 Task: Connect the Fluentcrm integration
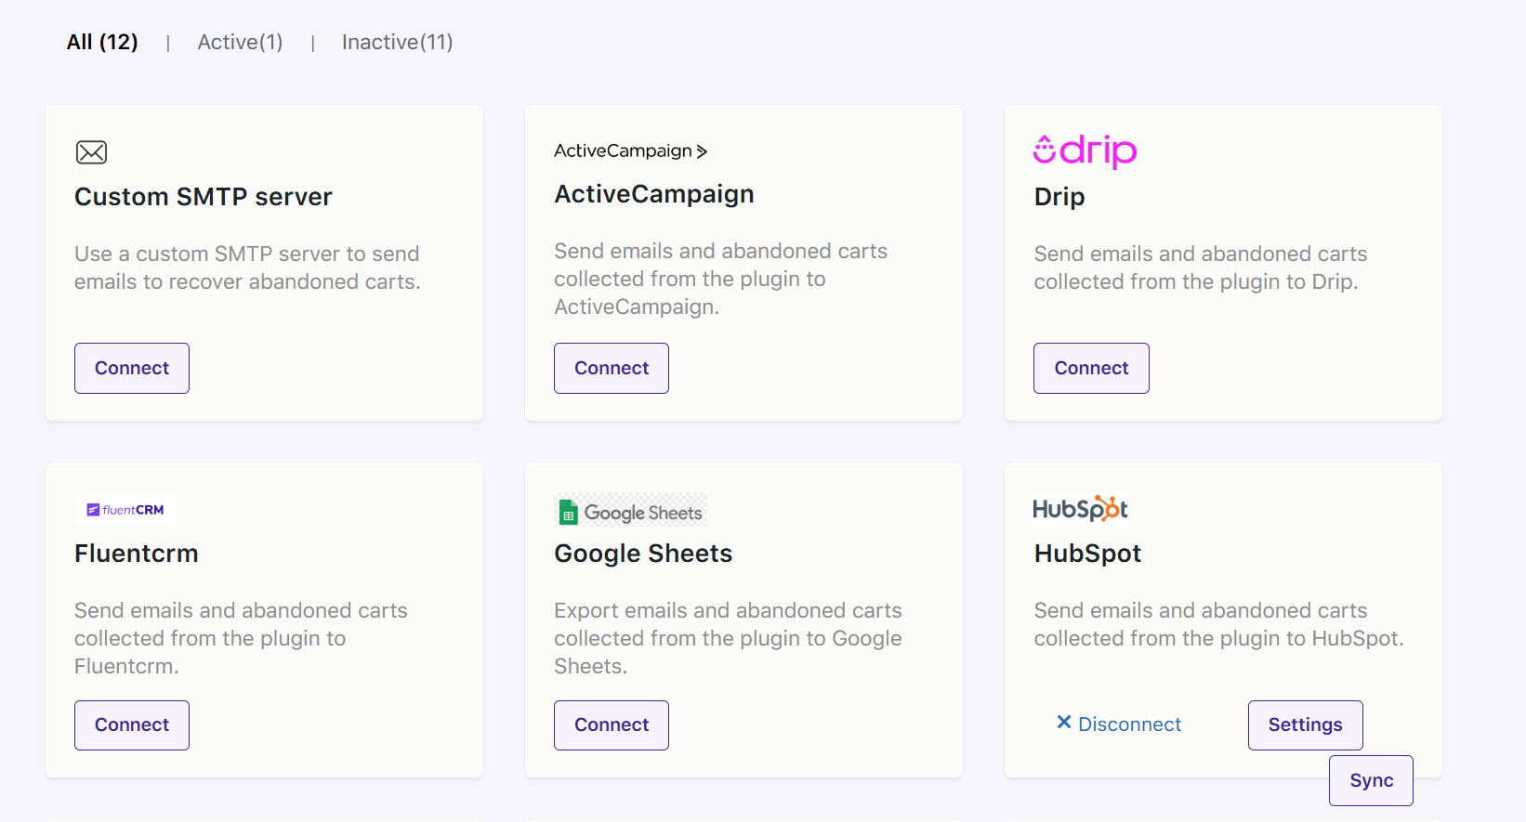click(x=132, y=724)
